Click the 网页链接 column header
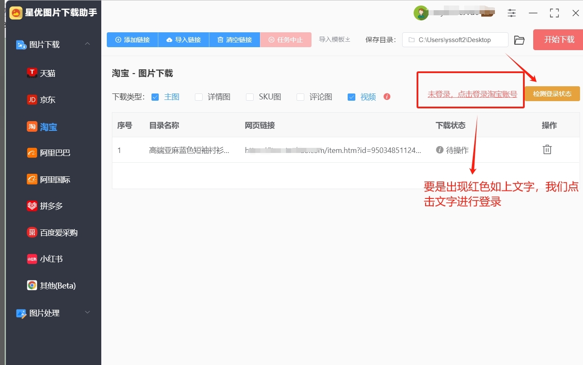The width and height of the screenshot is (583, 365). coord(260,125)
